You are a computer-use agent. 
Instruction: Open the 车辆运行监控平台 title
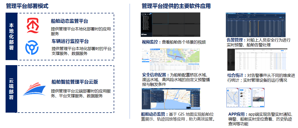coord(70,41)
